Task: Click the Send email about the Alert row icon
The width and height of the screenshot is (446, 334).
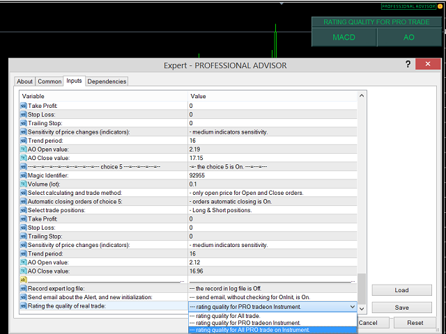Action: click(x=24, y=297)
